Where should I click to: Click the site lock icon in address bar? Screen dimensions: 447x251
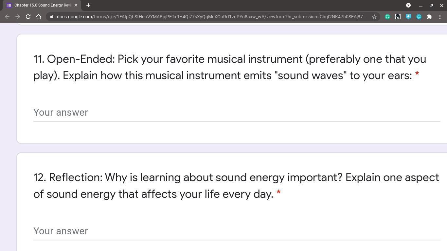coord(52,17)
